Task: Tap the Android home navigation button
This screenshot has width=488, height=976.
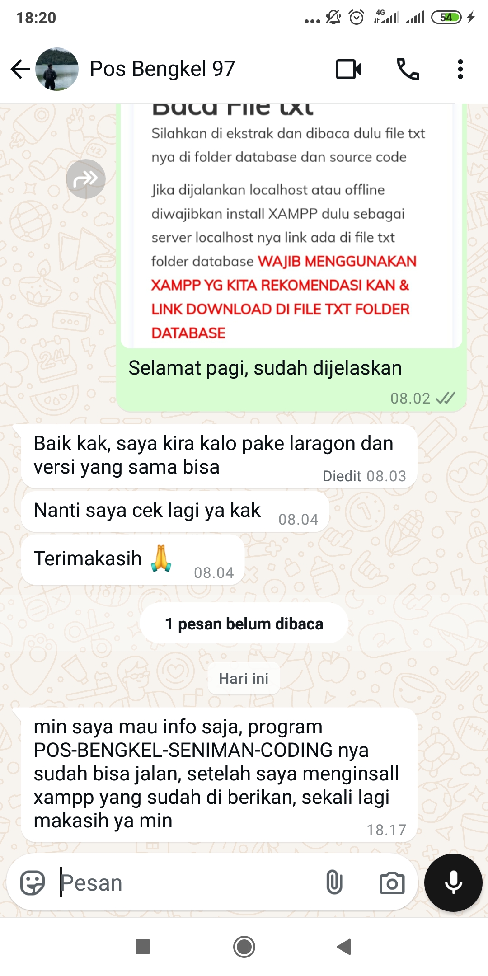Action: (244, 947)
